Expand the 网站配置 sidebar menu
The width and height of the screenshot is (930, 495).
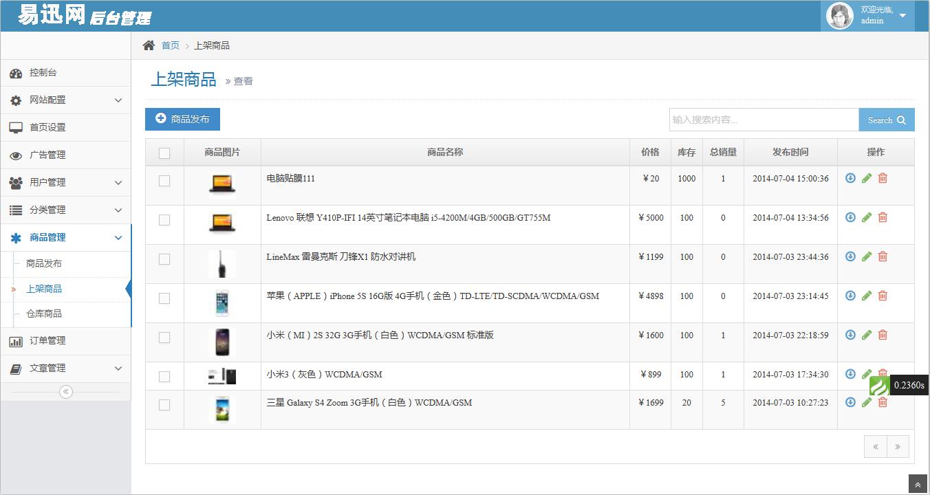point(65,100)
